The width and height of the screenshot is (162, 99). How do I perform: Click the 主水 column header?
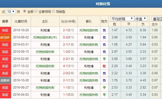coord(155,24)
